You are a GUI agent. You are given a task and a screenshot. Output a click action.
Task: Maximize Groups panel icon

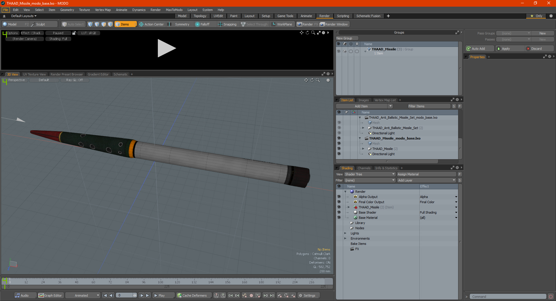pyautogui.click(x=457, y=32)
